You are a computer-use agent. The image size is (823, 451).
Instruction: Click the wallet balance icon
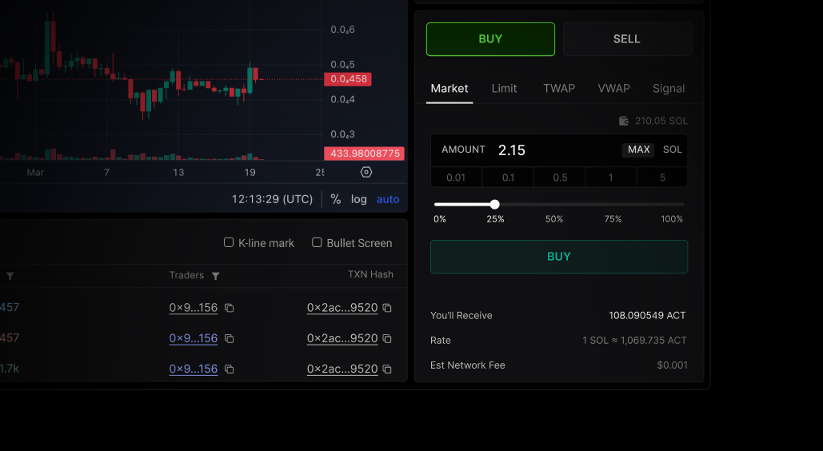[x=624, y=122]
